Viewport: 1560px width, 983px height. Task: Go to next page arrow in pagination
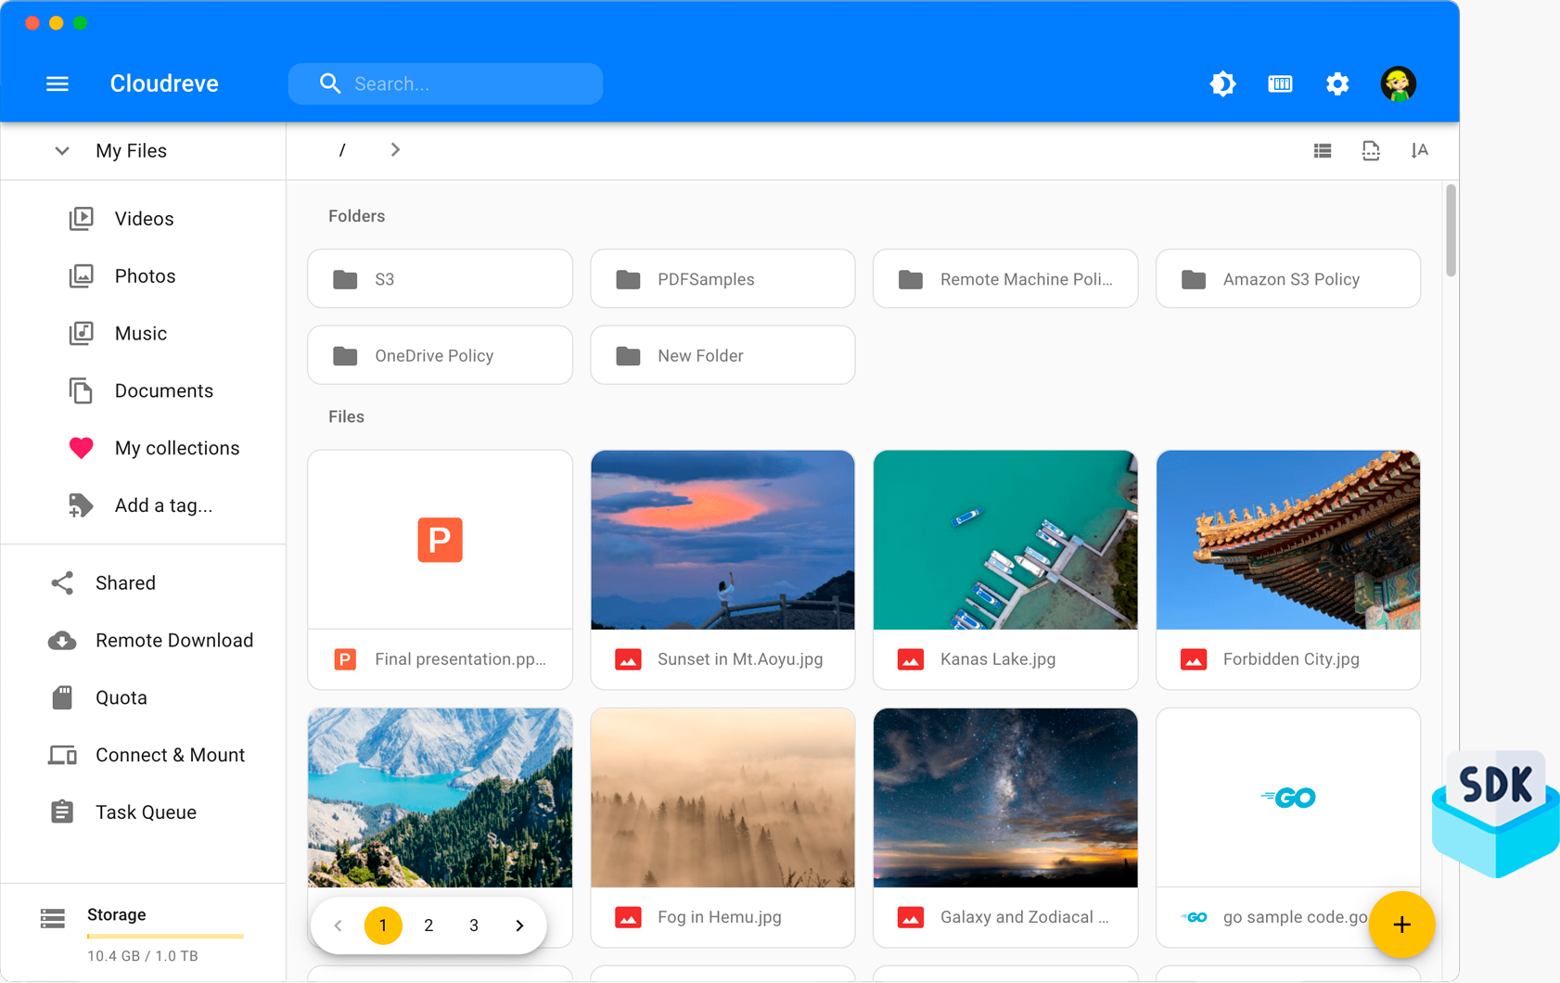(x=519, y=926)
